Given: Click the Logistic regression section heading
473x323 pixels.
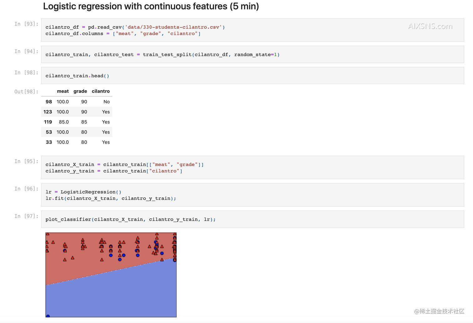Looking at the screenshot, I should click(x=151, y=6).
